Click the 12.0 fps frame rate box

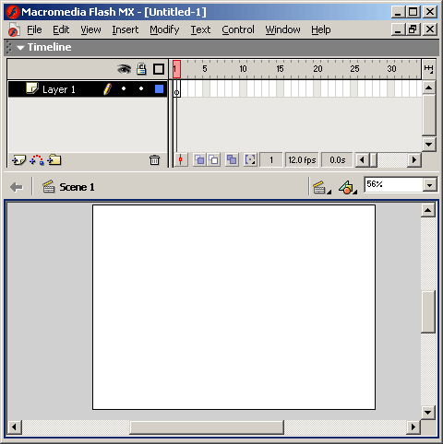302,160
